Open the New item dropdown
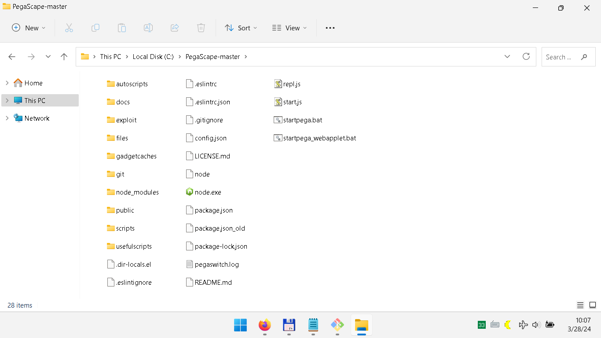Screen dimensions: 601x338 [x=29, y=28]
